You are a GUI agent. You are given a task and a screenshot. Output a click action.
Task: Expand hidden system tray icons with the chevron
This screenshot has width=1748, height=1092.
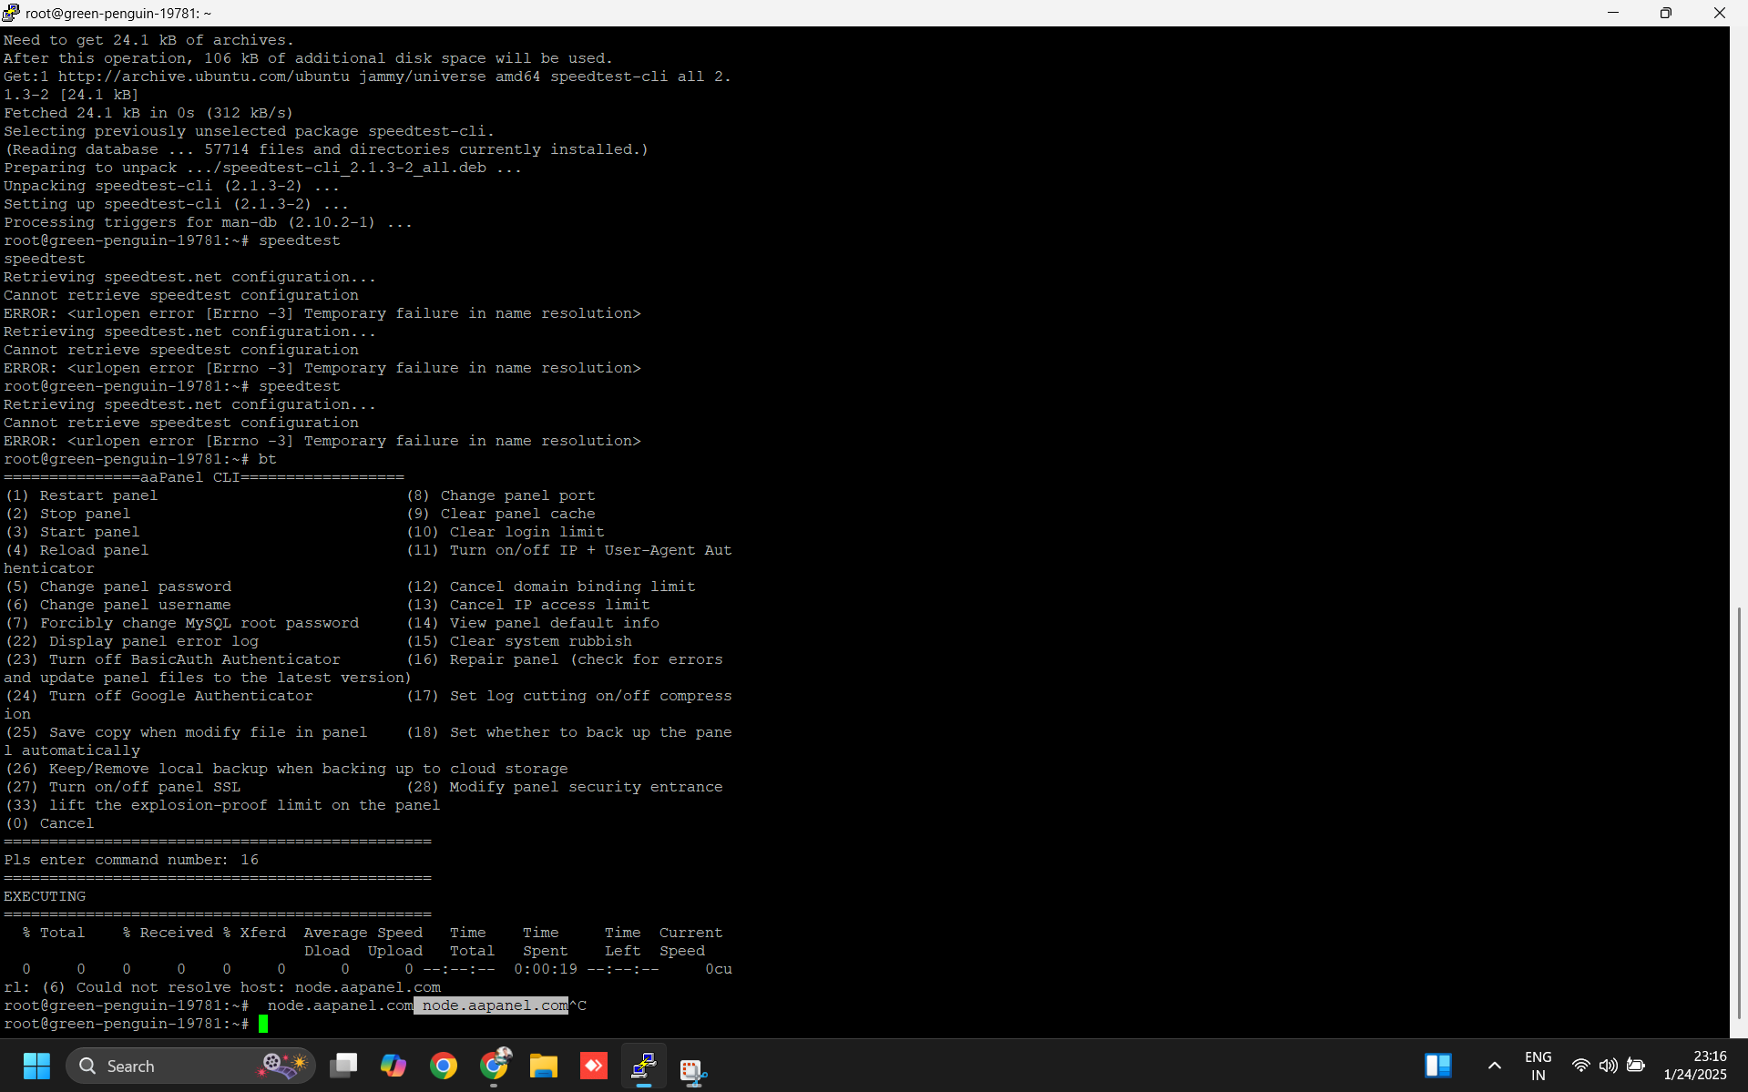click(1494, 1066)
